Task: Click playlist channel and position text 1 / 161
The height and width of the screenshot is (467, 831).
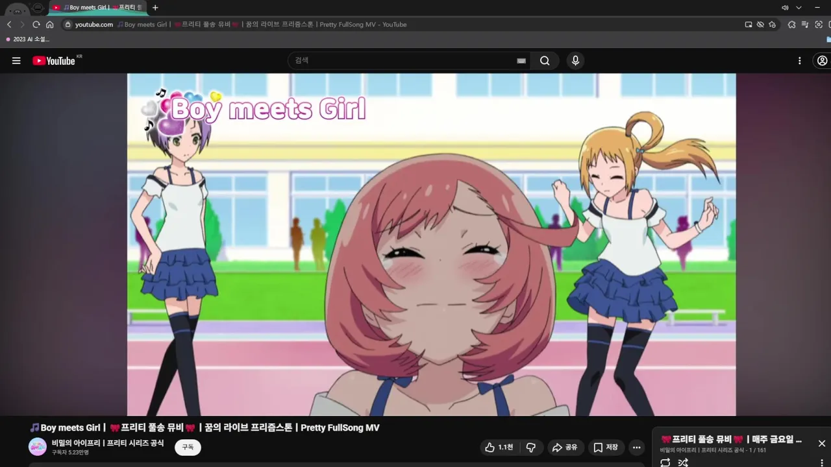Action: coord(713,450)
